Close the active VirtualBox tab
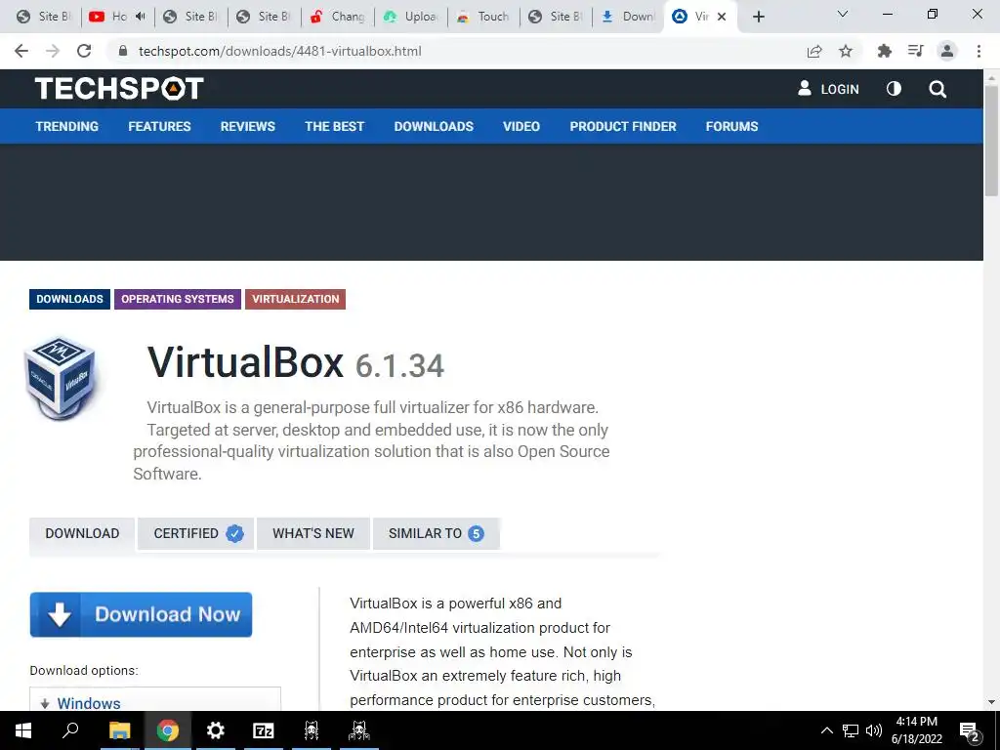The image size is (1000, 750). (722, 17)
